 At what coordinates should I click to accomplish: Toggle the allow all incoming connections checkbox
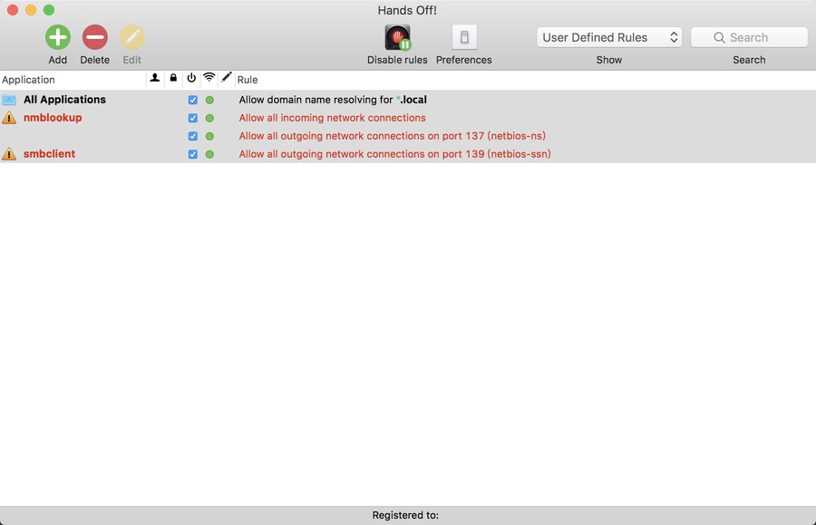pyautogui.click(x=192, y=118)
